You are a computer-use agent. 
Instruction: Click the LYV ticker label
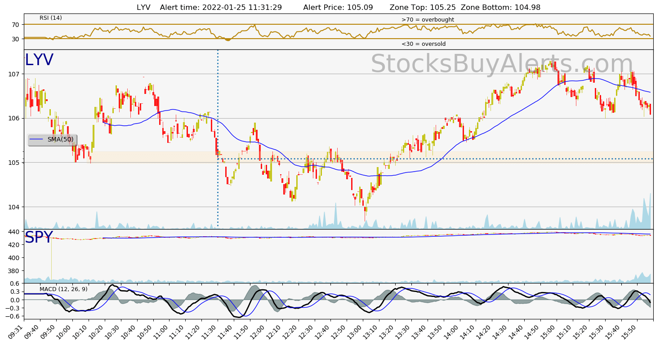39,60
